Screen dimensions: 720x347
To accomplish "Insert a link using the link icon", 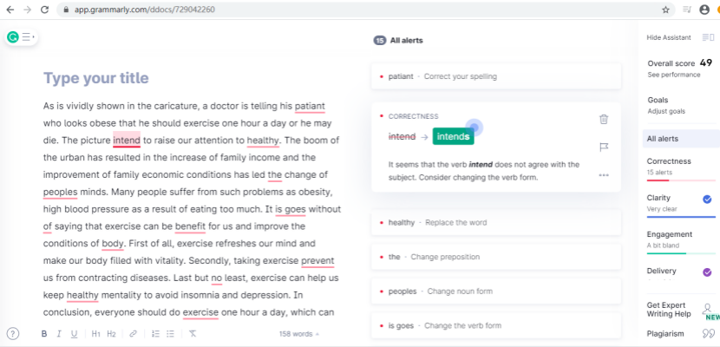I will (133, 333).
